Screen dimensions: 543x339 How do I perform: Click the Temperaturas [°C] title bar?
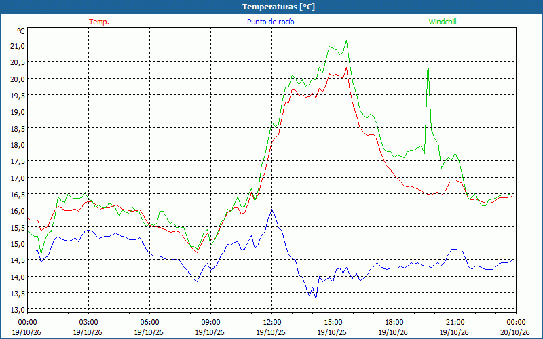(271, 7)
